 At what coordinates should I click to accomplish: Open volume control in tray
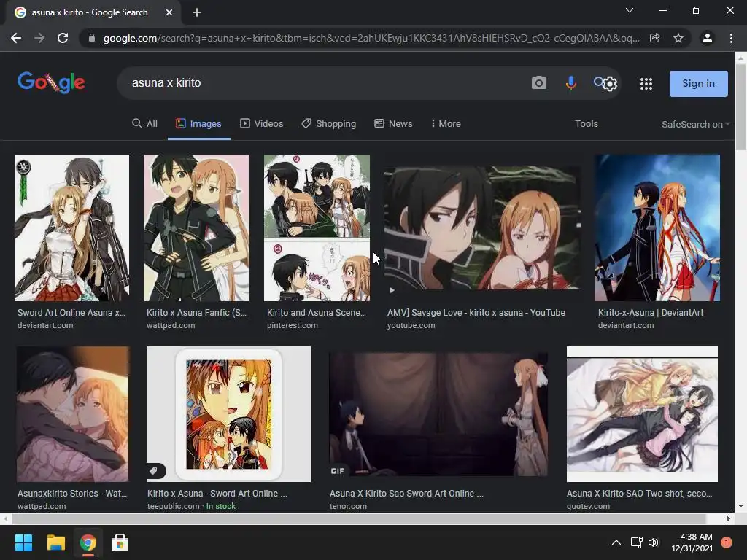click(x=654, y=542)
